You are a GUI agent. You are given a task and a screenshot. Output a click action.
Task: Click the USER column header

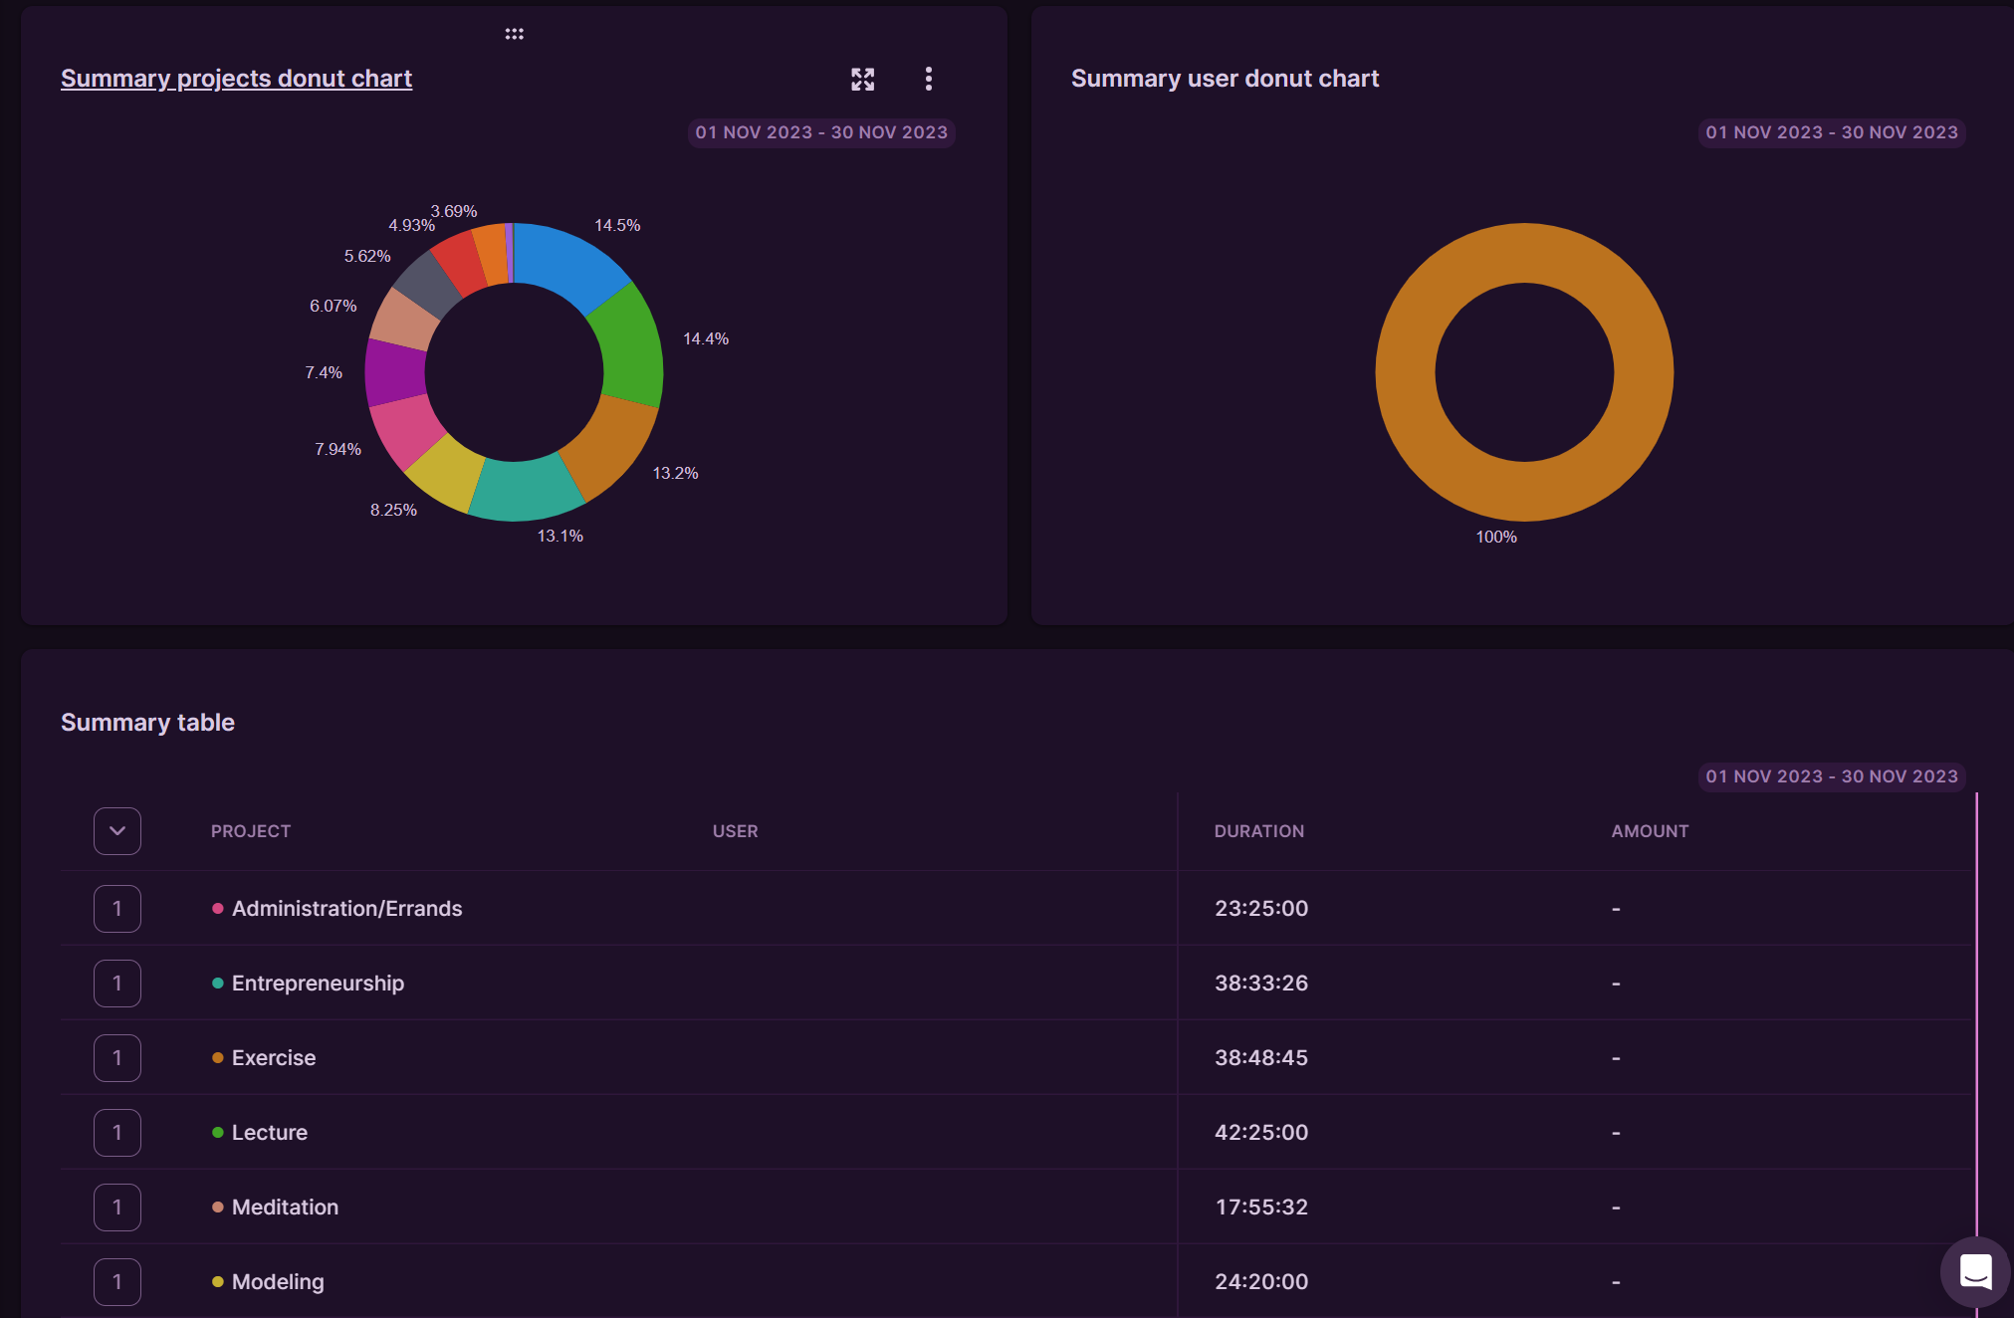pyautogui.click(x=735, y=831)
